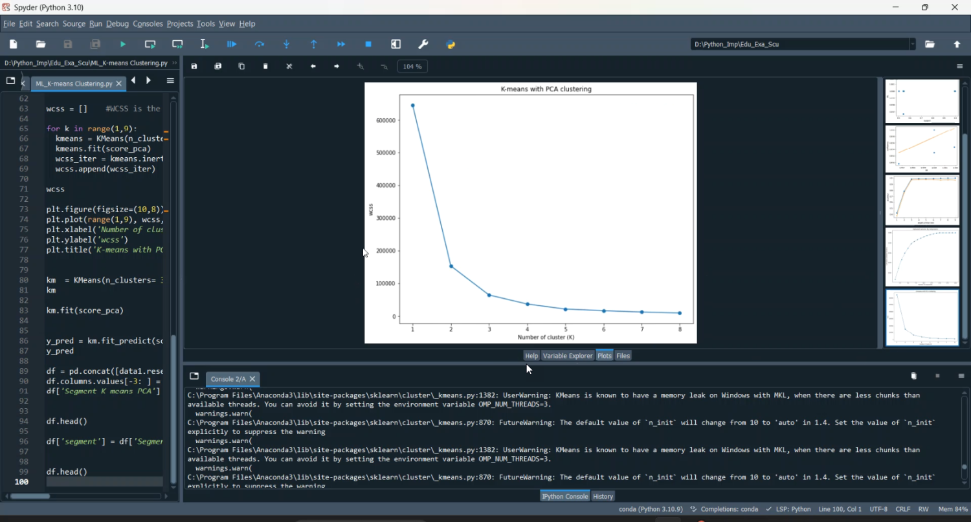Viewport: 971px width, 522px height.
Task: Start debugging with the Debug file icon
Action: (232, 45)
